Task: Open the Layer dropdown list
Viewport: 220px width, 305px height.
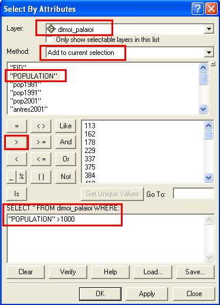Action: (209, 29)
